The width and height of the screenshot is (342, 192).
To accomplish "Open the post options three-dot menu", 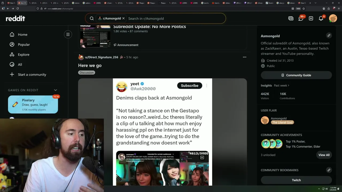I will tap(244, 57).
